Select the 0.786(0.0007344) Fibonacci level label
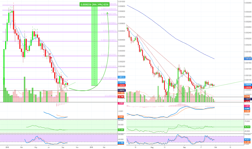 [108, 14]
